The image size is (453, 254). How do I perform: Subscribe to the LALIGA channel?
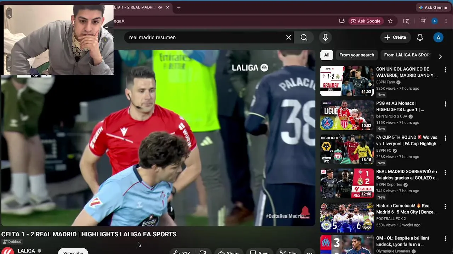tap(73, 252)
